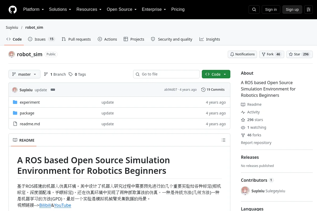The width and height of the screenshot is (317, 211).
Task: Expand the Resources menu
Action: [89, 9]
